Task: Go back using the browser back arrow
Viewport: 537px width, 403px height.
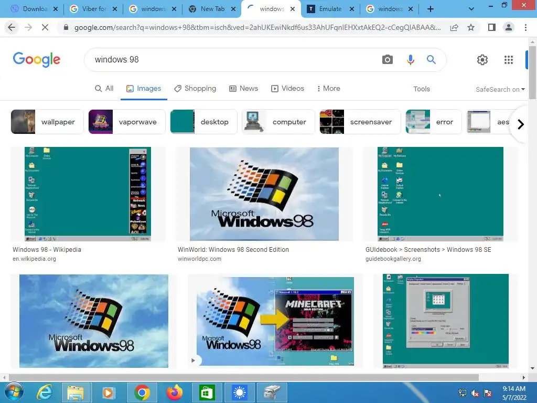Action: [x=12, y=27]
